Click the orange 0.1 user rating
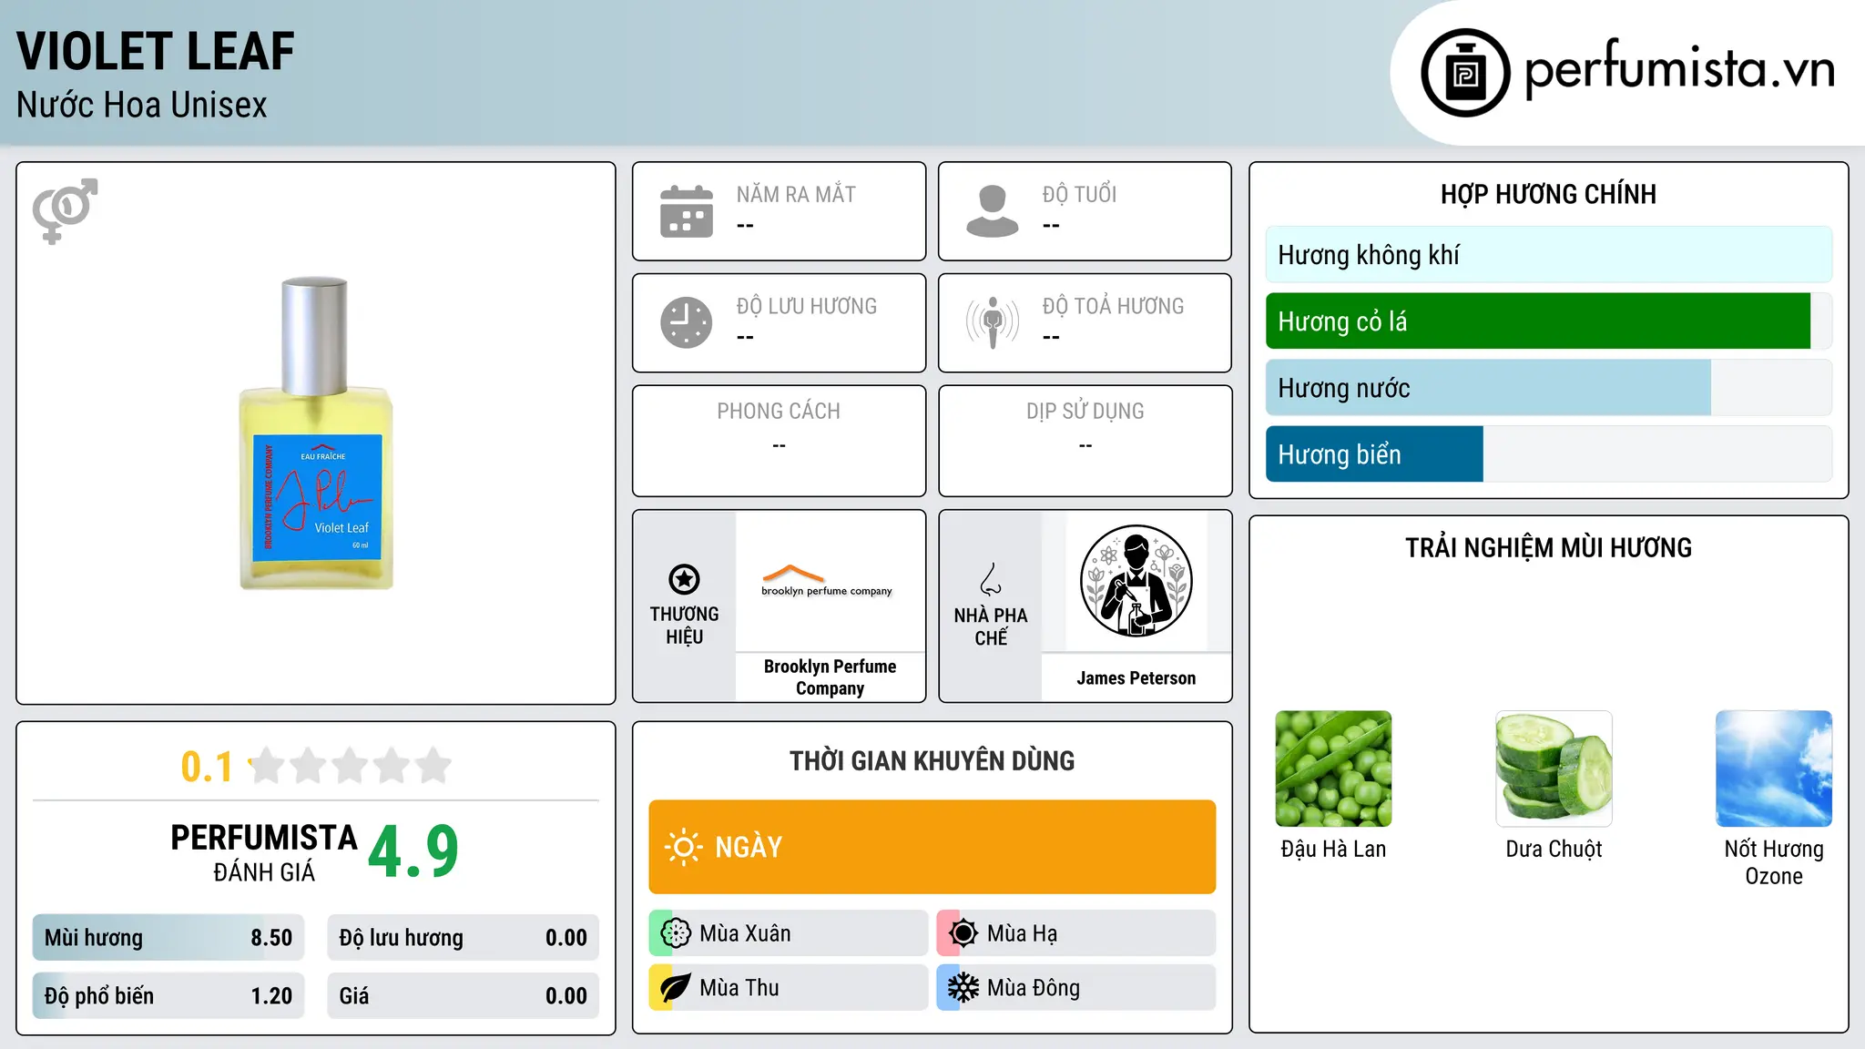The width and height of the screenshot is (1865, 1049). click(207, 767)
